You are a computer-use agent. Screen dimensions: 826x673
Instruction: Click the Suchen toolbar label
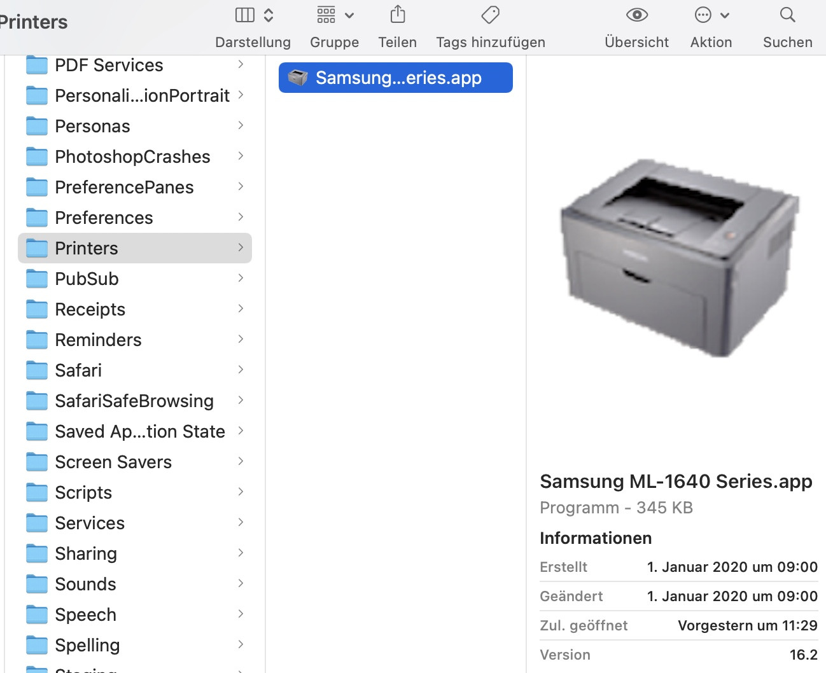click(x=788, y=42)
